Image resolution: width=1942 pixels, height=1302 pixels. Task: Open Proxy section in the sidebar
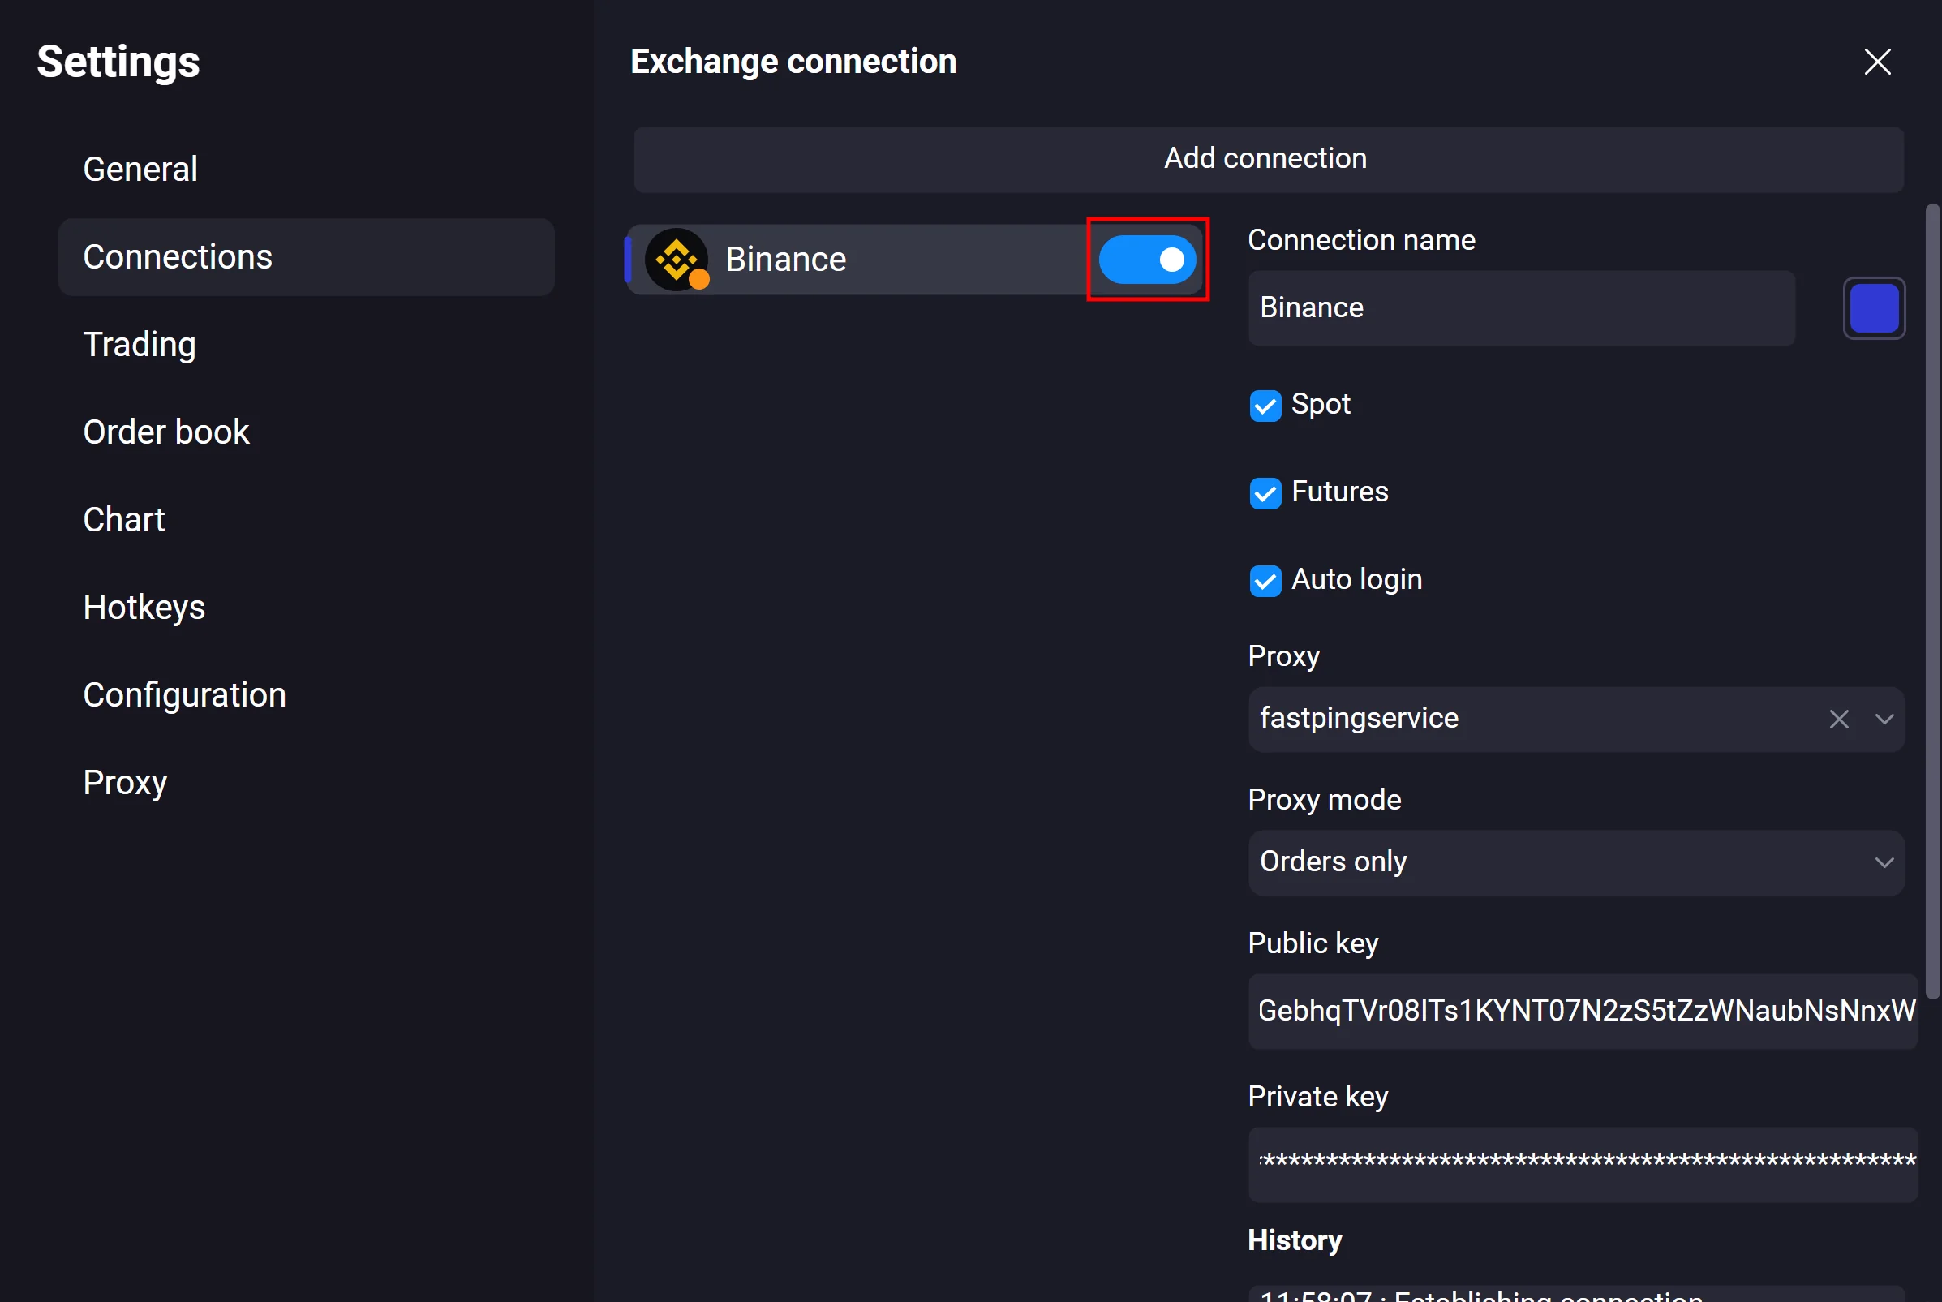click(126, 783)
